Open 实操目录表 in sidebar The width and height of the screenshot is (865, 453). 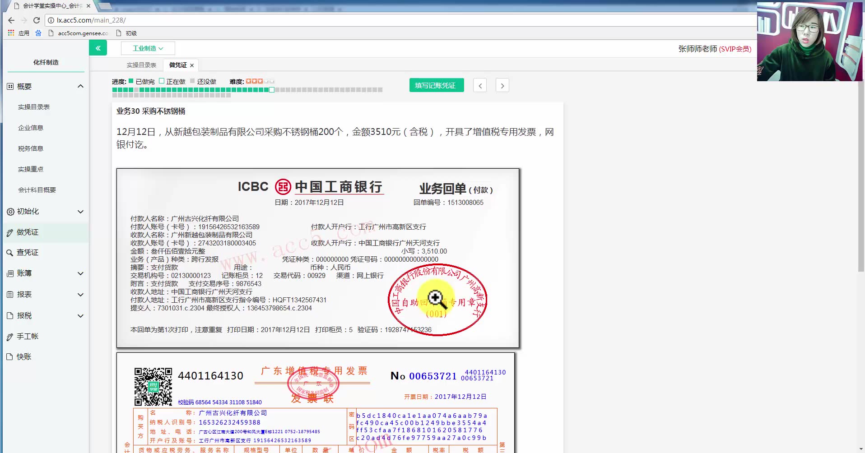[x=34, y=107]
